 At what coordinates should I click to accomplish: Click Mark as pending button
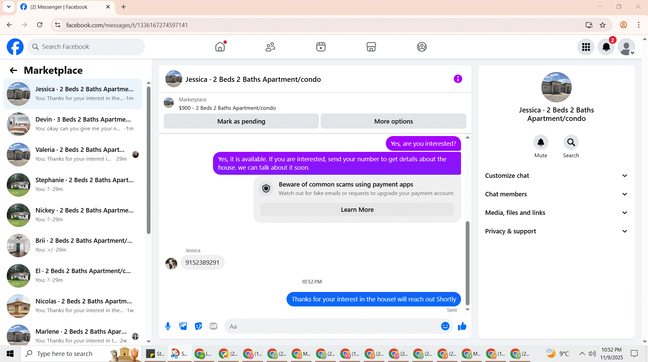point(241,121)
